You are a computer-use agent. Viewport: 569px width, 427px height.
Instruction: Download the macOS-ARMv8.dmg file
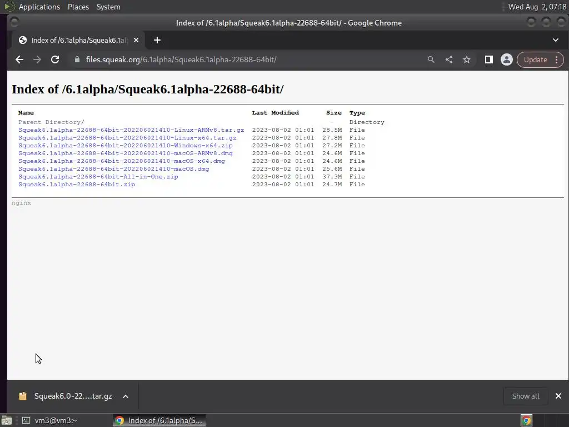(x=125, y=153)
